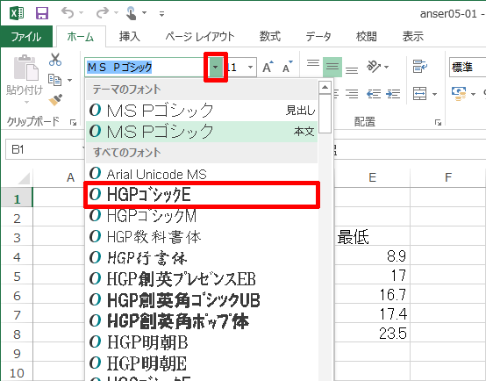Increase font size with large A
This screenshot has width=486, height=381.
point(268,67)
